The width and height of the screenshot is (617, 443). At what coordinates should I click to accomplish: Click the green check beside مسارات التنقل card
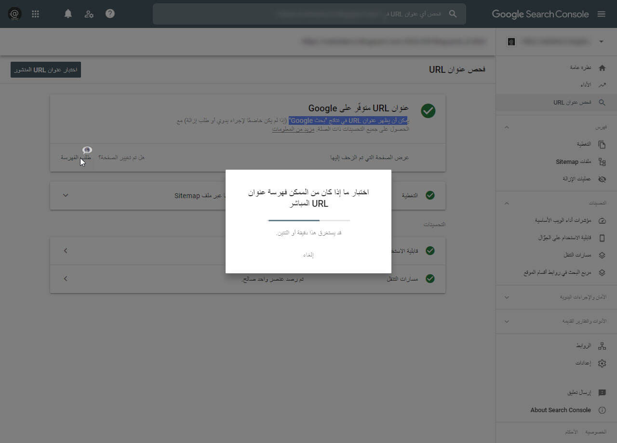(430, 279)
